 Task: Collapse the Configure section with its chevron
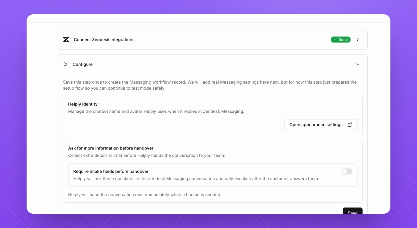tap(358, 64)
